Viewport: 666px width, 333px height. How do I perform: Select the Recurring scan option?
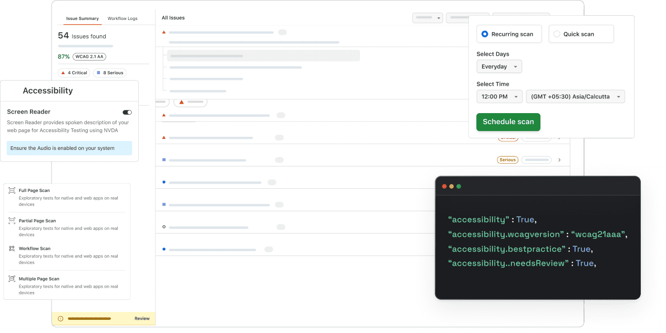click(509, 34)
